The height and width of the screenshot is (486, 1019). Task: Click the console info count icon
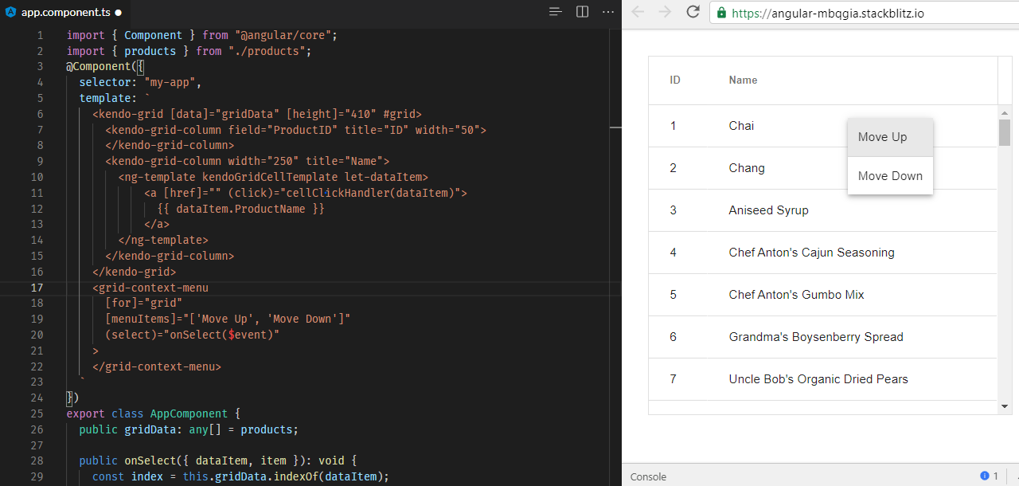pyautogui.click(x=985, y=476)
